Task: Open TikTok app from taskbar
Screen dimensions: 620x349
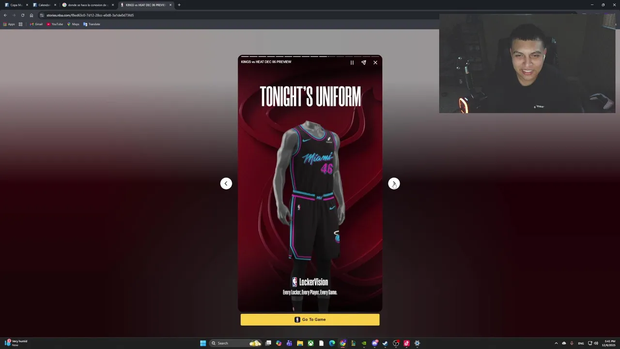Action: click(406, 343)
